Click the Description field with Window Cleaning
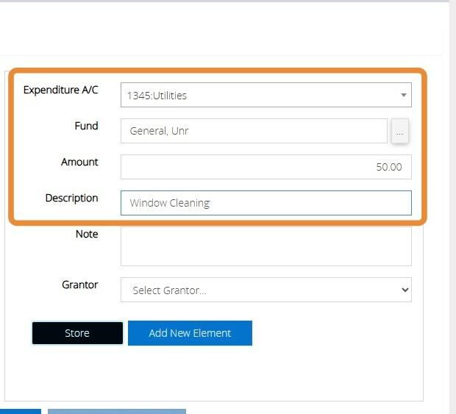 click(x=266, y=203)
